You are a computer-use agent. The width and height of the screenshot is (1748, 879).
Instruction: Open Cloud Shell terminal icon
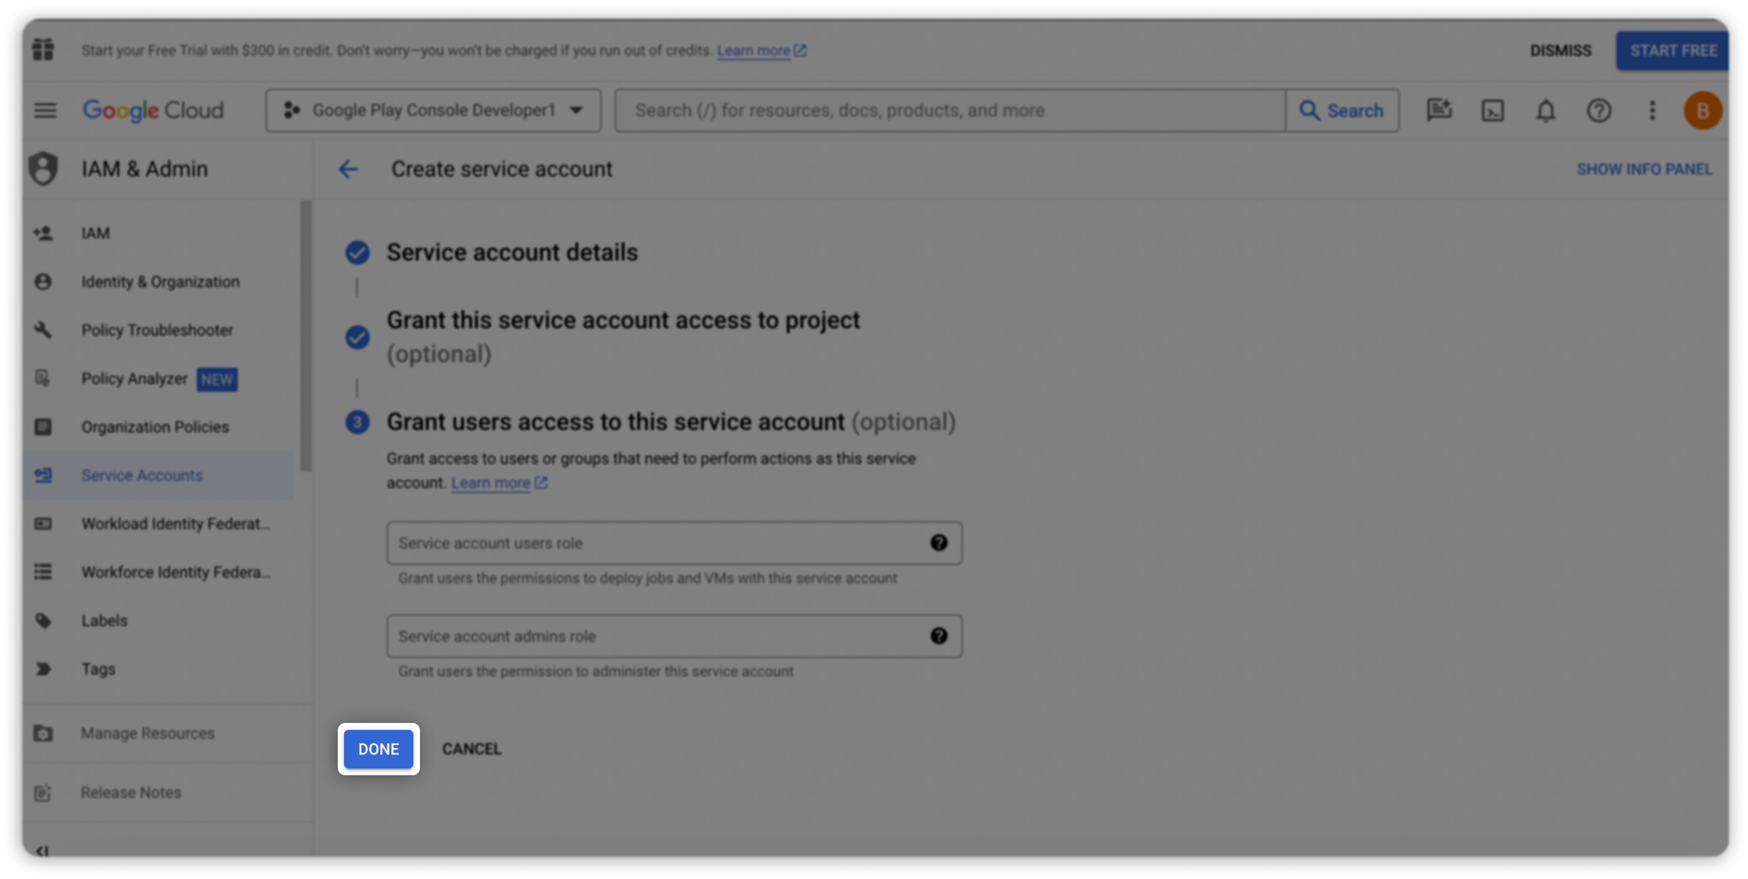1492,110
